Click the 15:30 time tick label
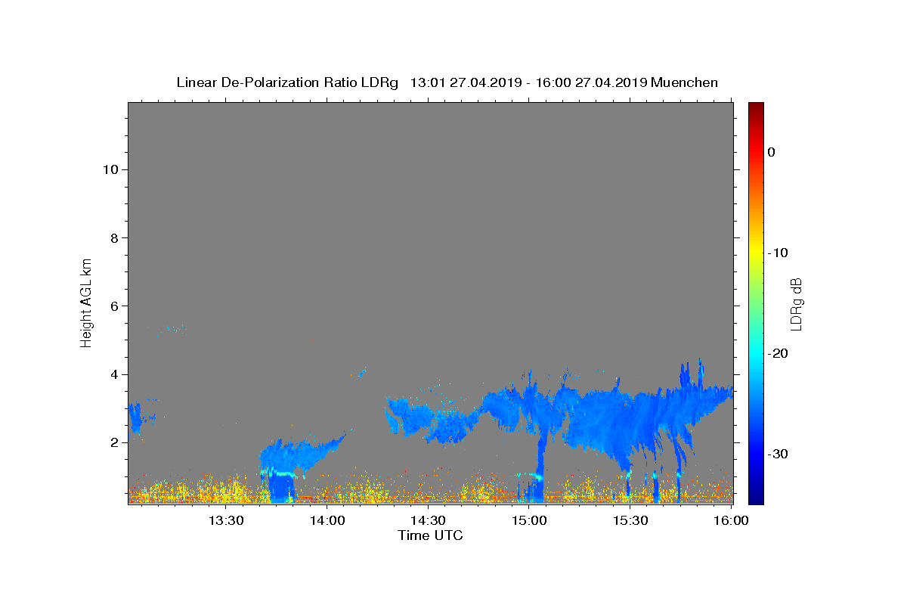 [x=630, y=520]
